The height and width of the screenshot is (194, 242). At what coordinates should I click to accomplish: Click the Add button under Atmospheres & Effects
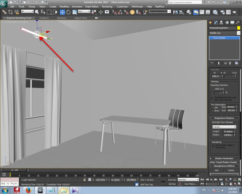coord(216,170)
